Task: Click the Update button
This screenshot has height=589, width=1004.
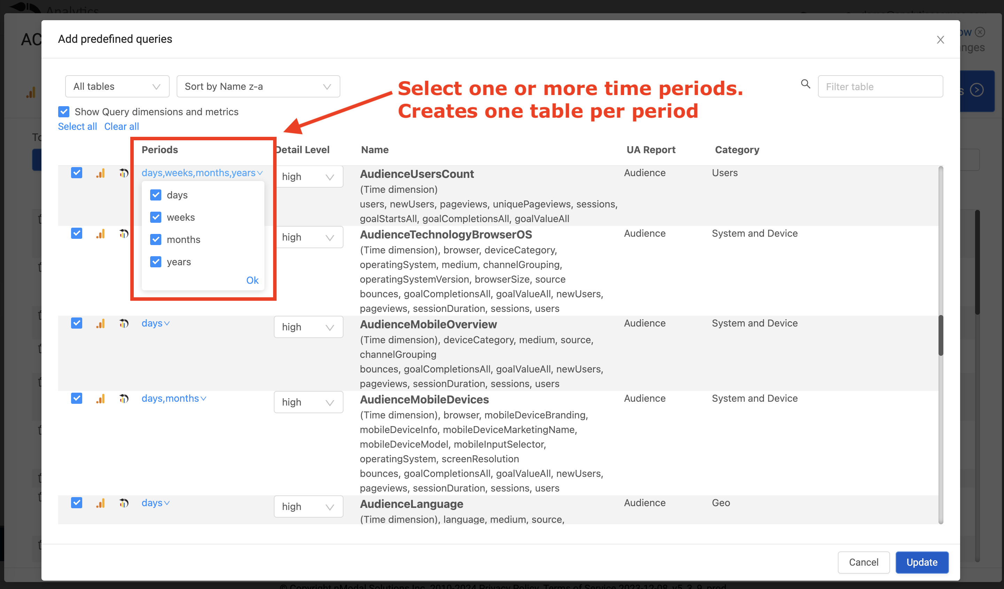Action: tap(922, 562)
